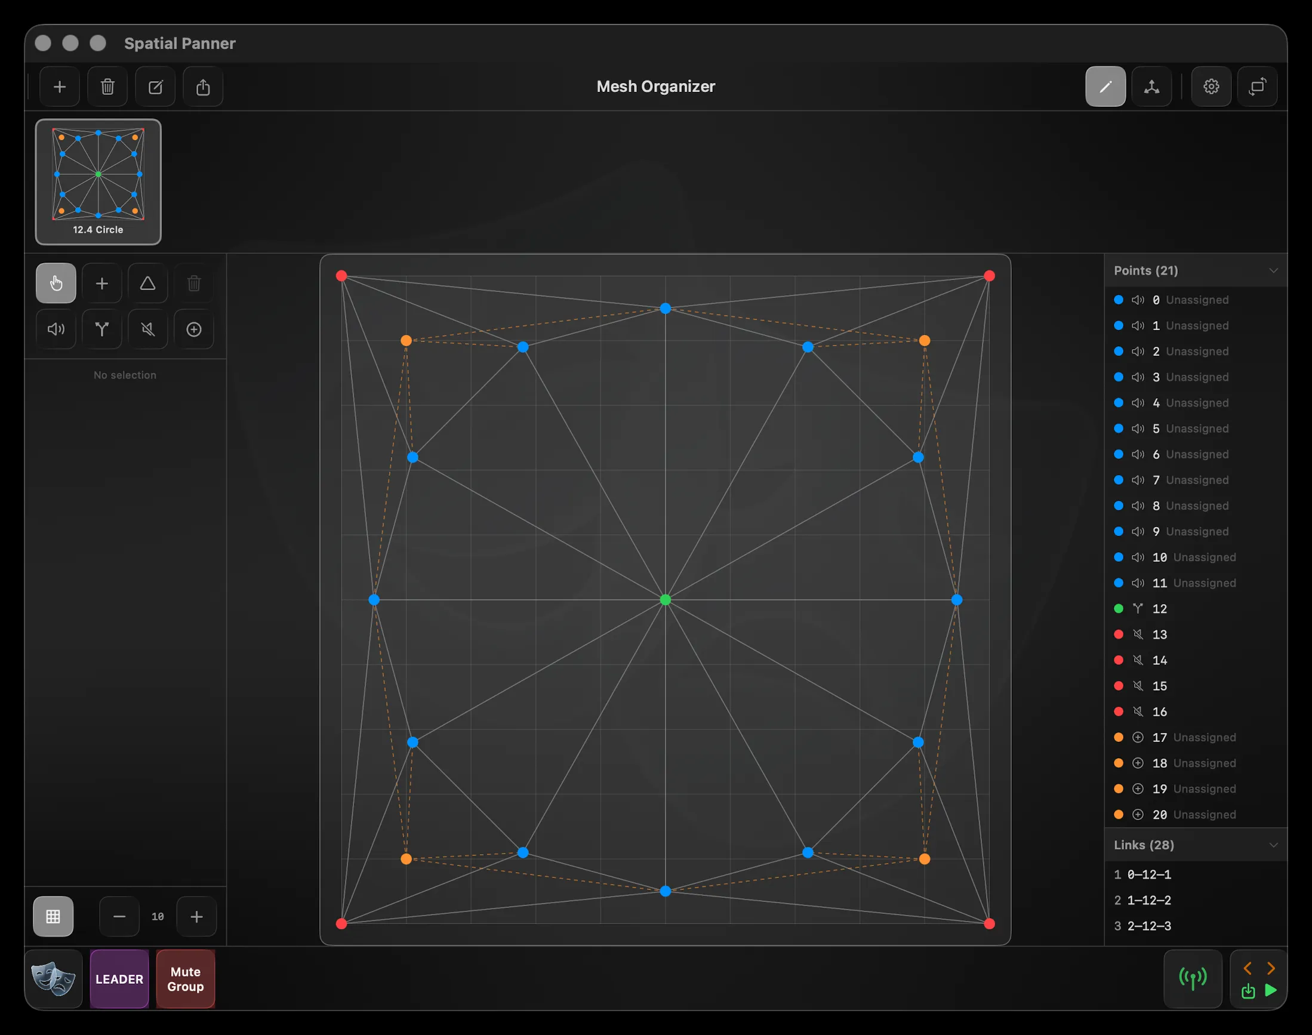Select muted point 16 in the list

click(1196, 711)
